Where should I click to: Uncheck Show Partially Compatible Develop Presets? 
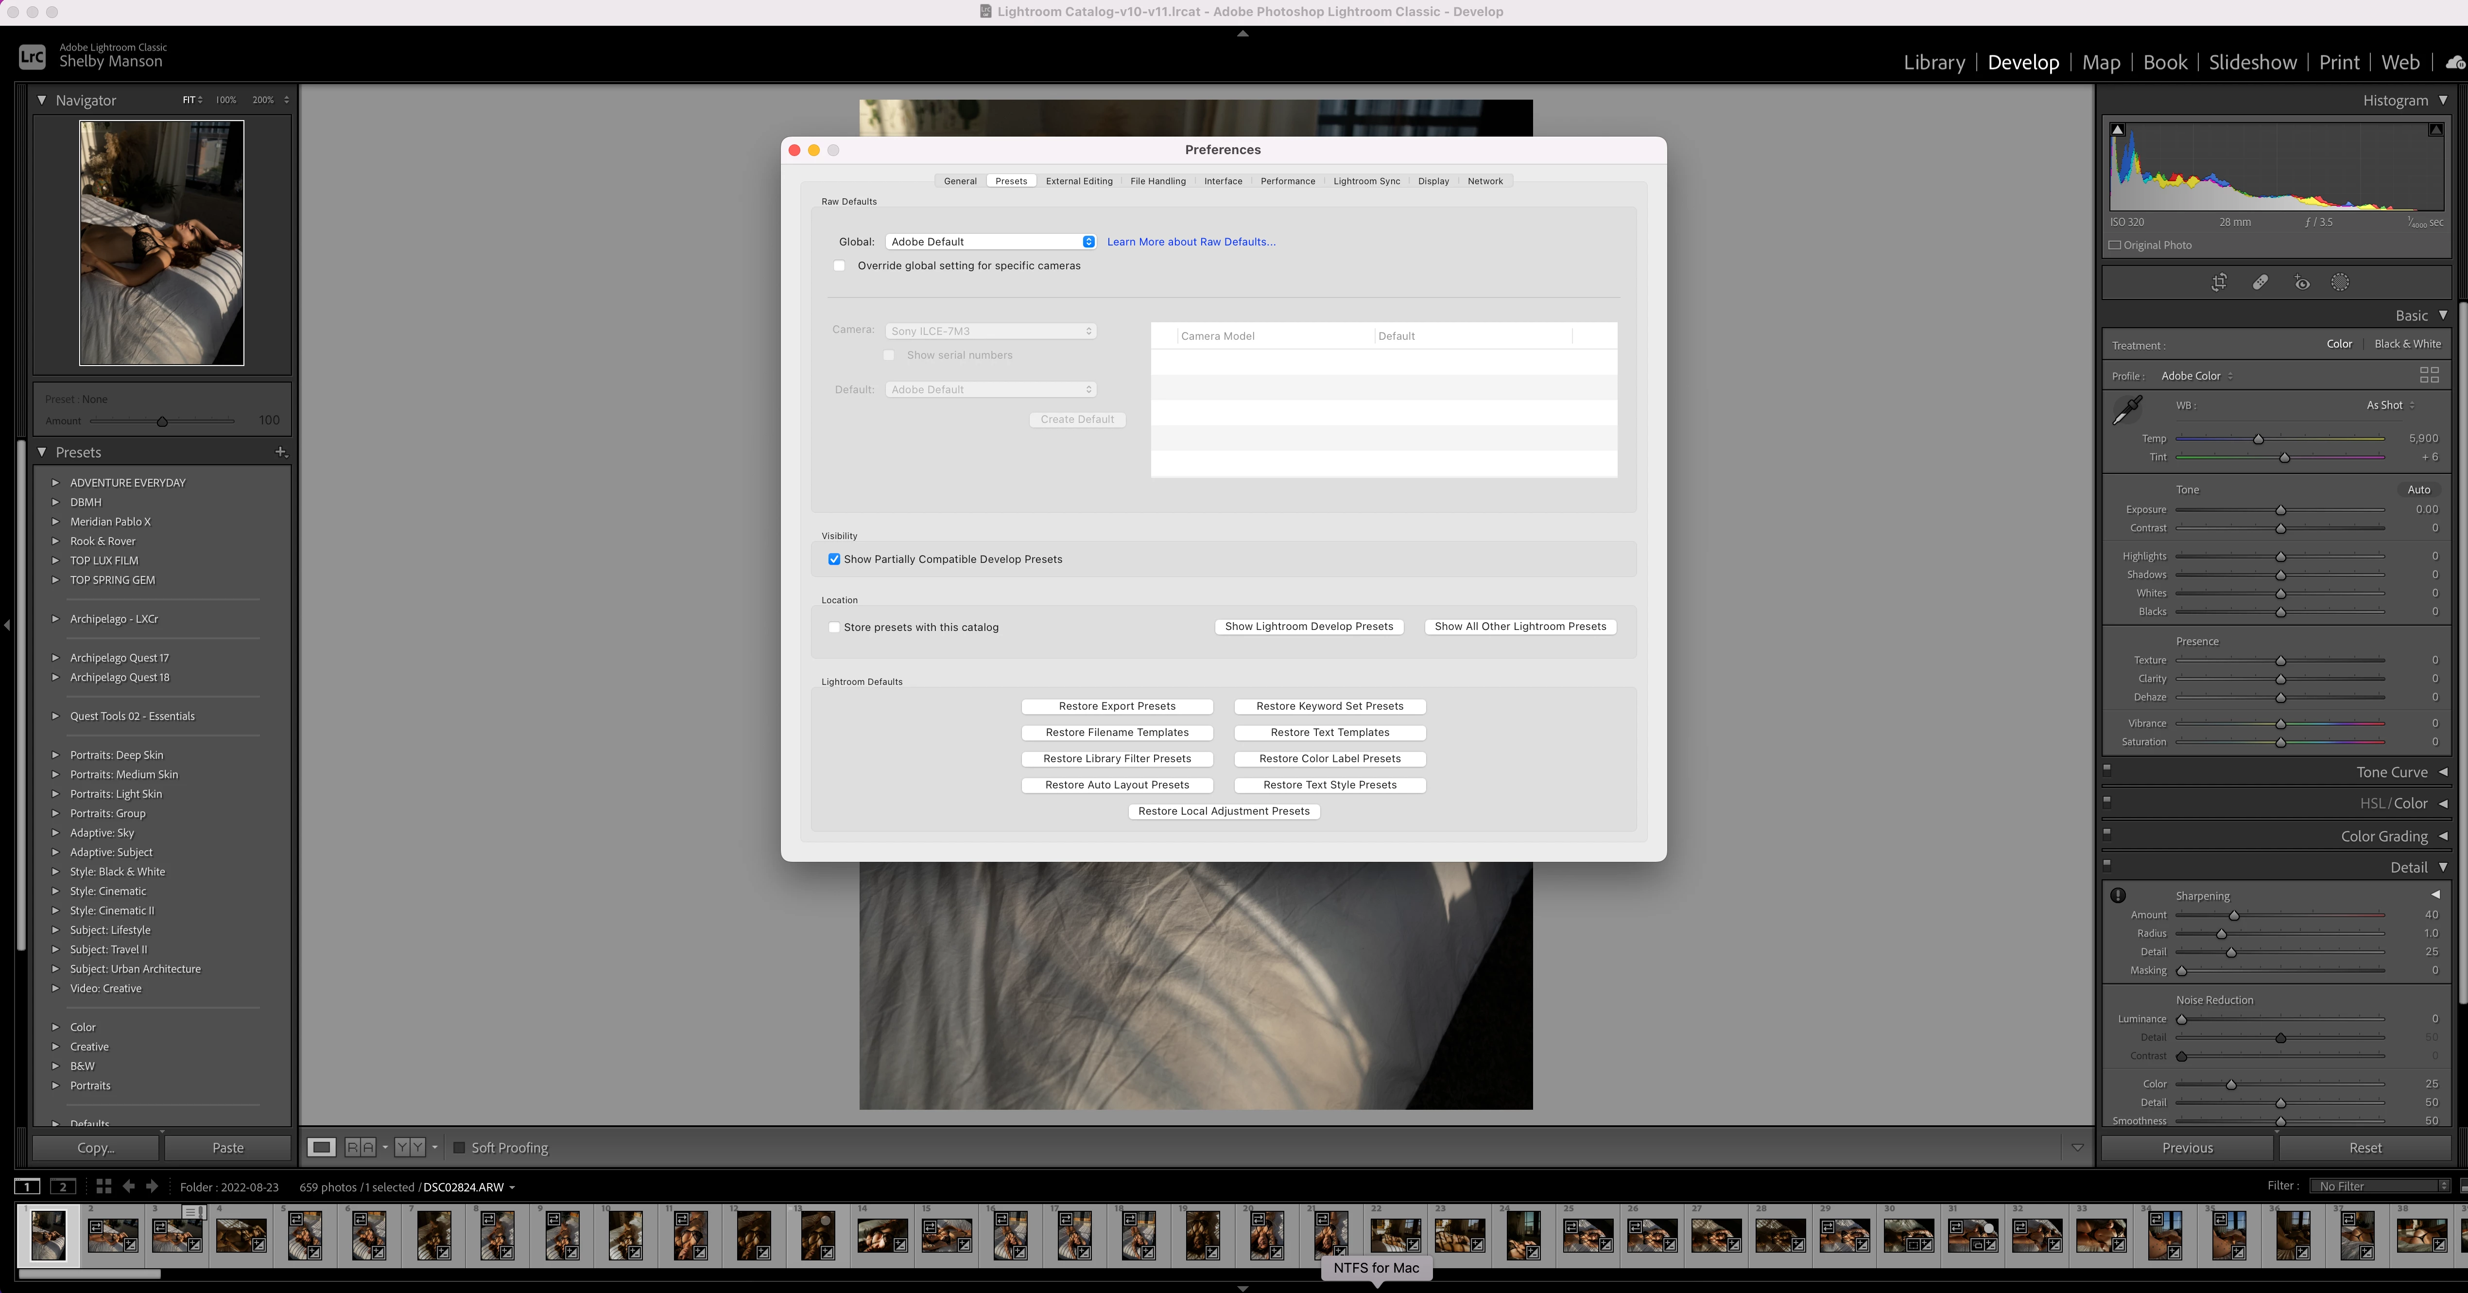click(833, 559)
